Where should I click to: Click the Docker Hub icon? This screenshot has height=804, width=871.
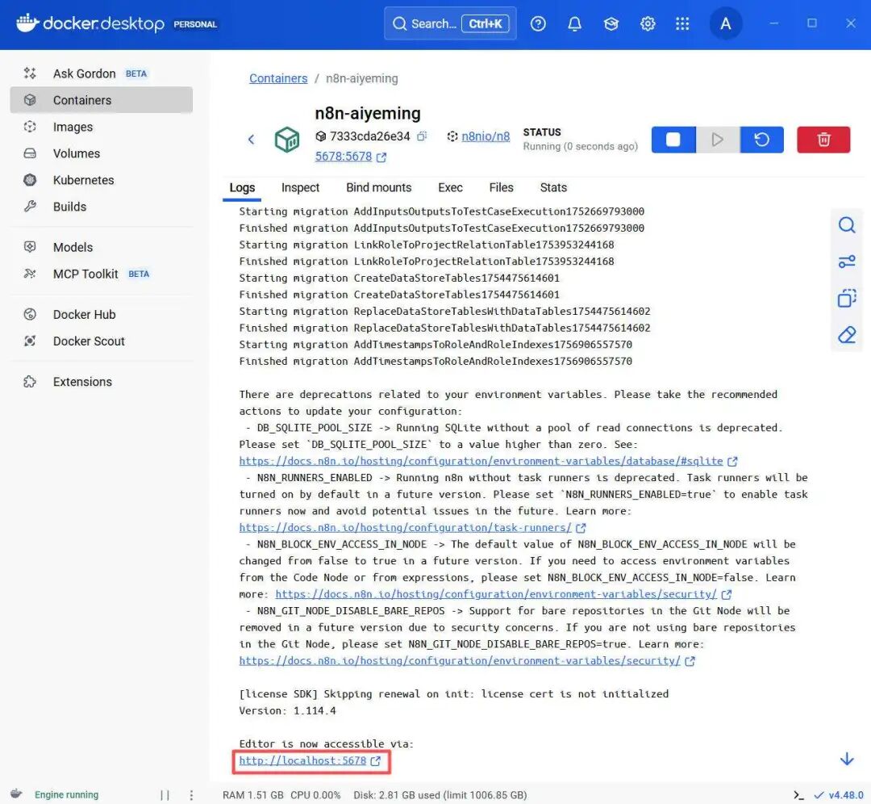point(30,314)
